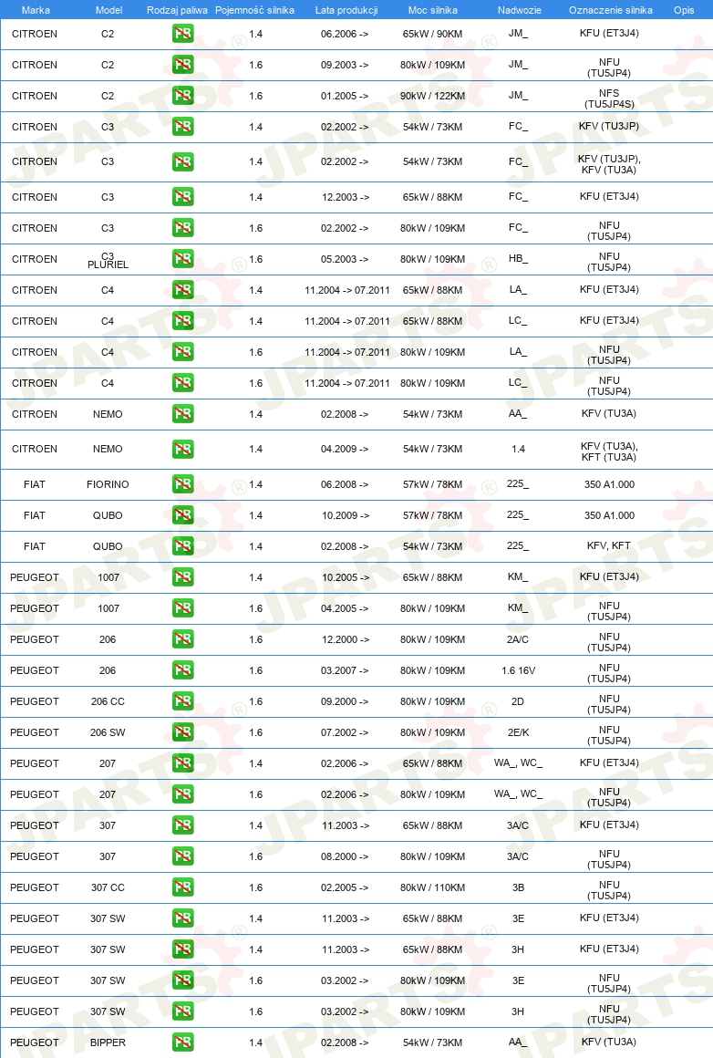This screenshot has width=713, height=1058.
Task: Click the Model column header
Action: pos(108,10)
